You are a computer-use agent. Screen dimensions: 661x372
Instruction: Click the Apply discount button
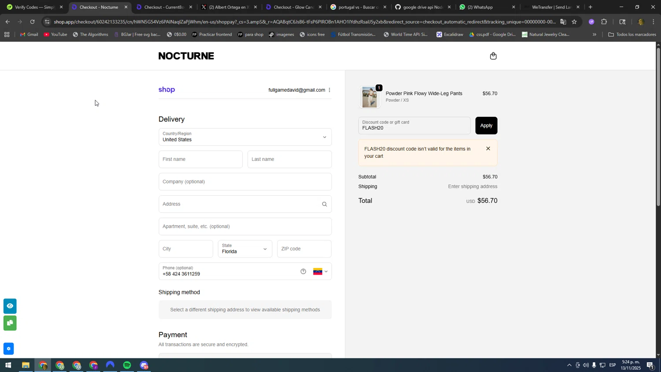(486, 126)
